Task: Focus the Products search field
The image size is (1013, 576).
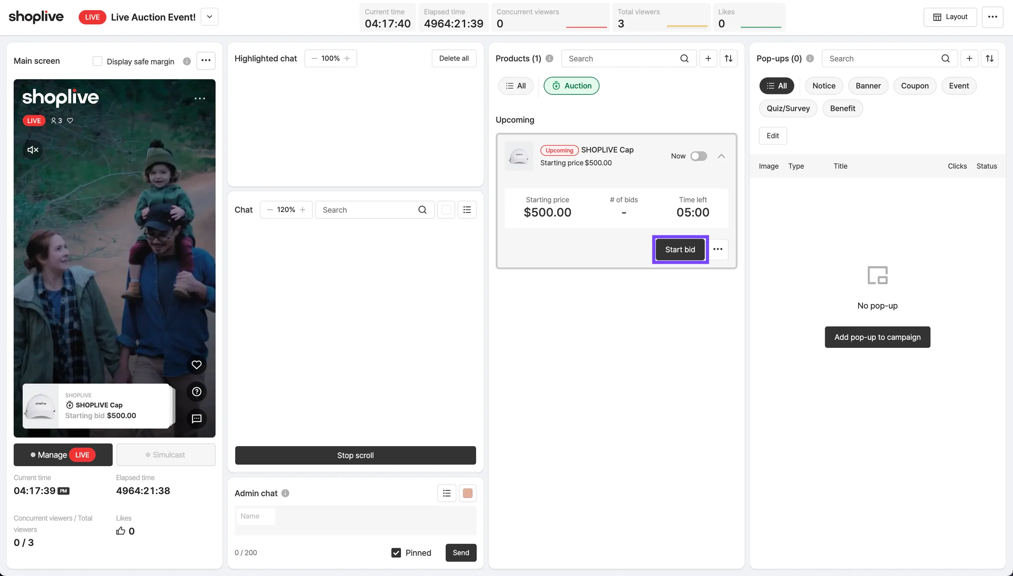Action: [628, 59]
